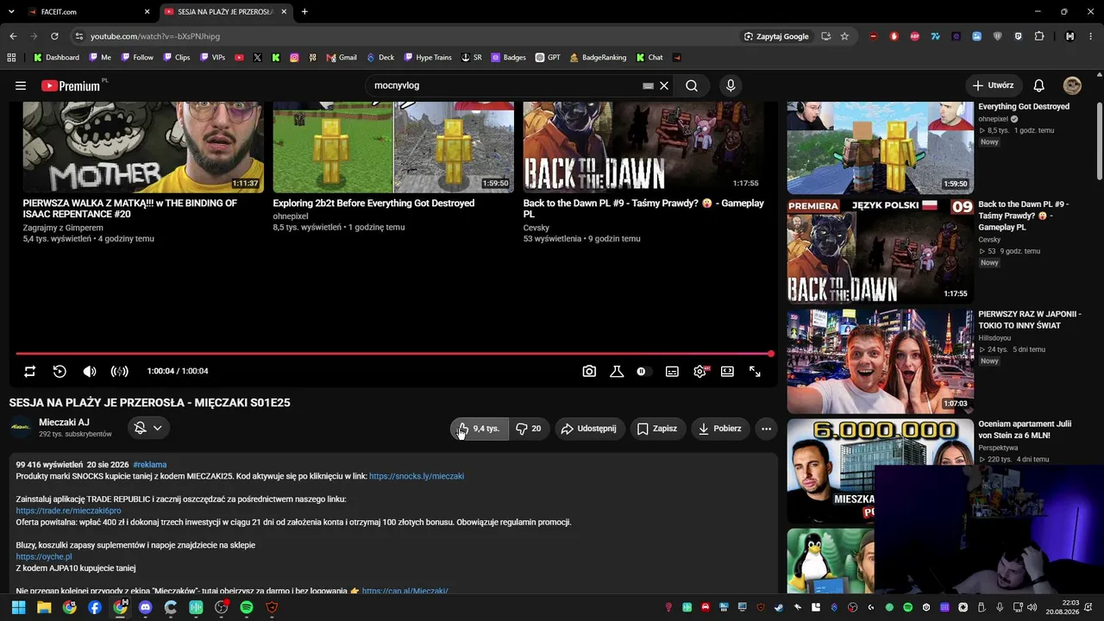Open File Explorer from the taskbar
The width and height of the screenshot is (1104, 621).
pos(44,607)
